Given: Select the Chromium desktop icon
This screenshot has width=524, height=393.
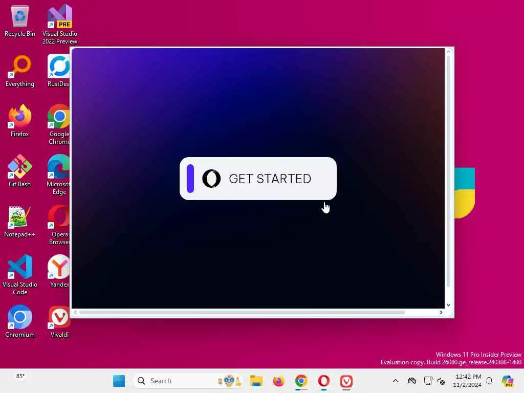Looking at the screenshot, I should click(x=20, y=321).
